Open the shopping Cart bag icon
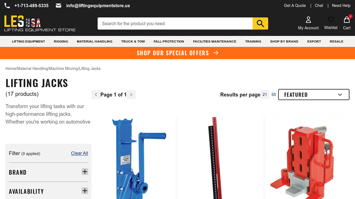Viewport: 355px width, 199px height. pos(347,20)
